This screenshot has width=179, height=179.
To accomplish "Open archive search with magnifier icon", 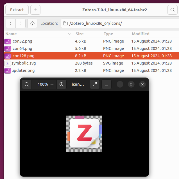I will click(172, 10).
